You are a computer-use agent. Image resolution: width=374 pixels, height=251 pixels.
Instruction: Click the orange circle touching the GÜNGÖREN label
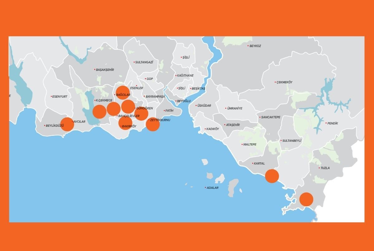pyautogui.click(x=141, y=113)
